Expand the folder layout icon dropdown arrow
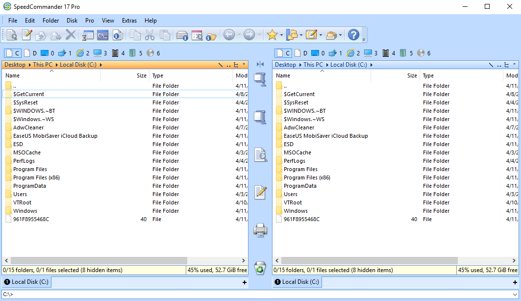 click(301, 35)
